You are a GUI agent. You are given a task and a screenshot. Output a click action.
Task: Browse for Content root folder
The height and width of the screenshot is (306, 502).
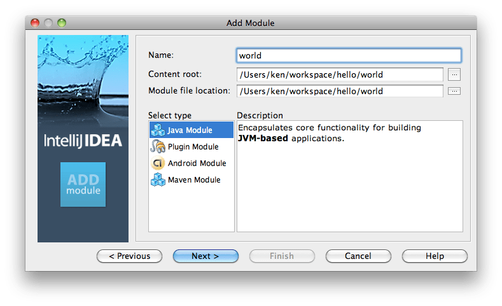tap(454, 74)
